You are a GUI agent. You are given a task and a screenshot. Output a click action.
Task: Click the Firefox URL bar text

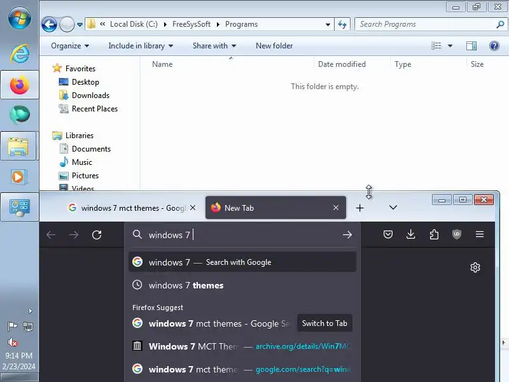tap(169, 235)
